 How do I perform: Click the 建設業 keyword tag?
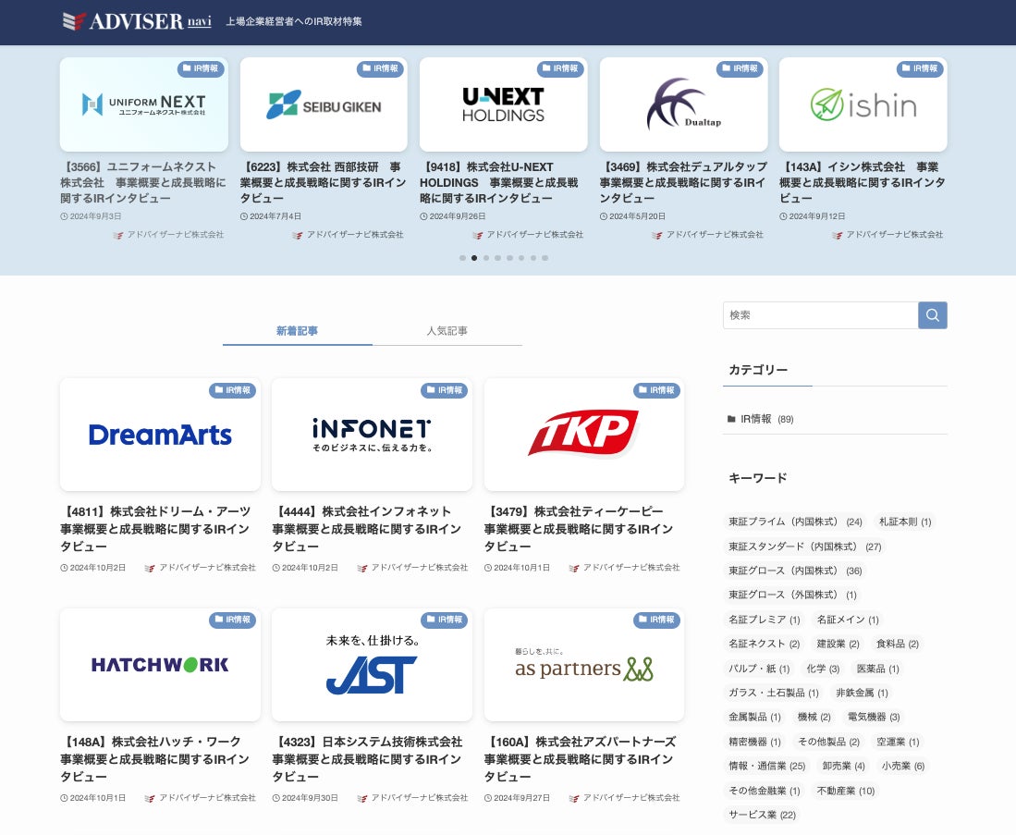pyautogui.click(x=838, y=644)
